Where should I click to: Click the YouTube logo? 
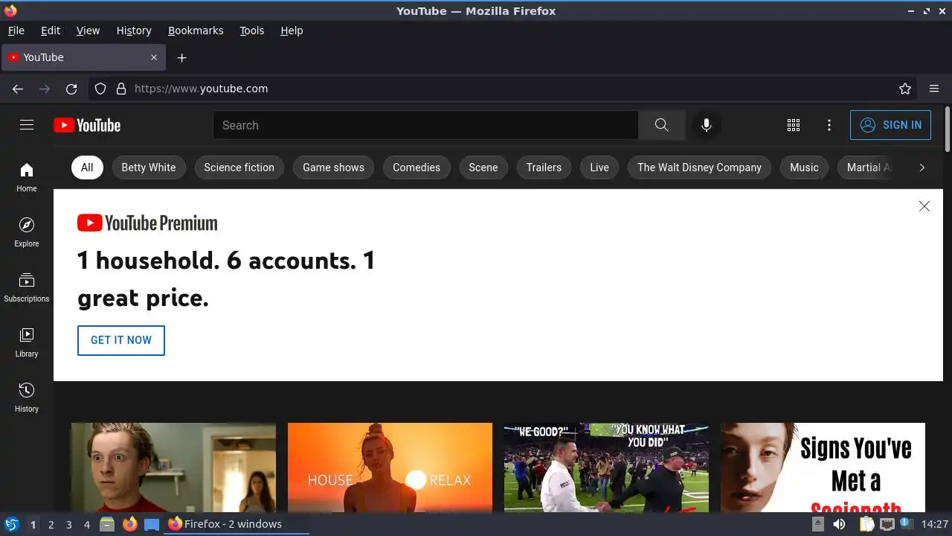pos(87,125)
